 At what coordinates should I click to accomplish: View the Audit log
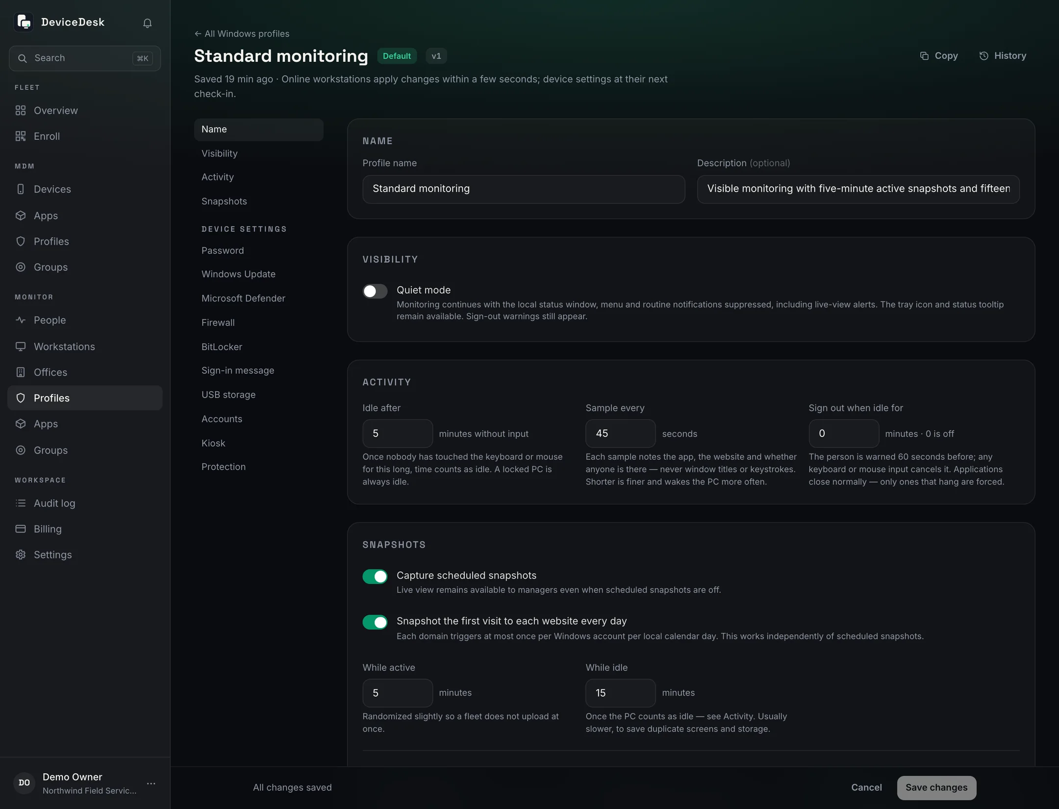(x=85, y=503)
